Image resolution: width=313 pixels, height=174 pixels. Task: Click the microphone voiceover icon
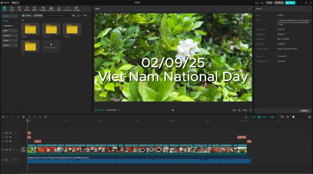click(x=246, y=117)
